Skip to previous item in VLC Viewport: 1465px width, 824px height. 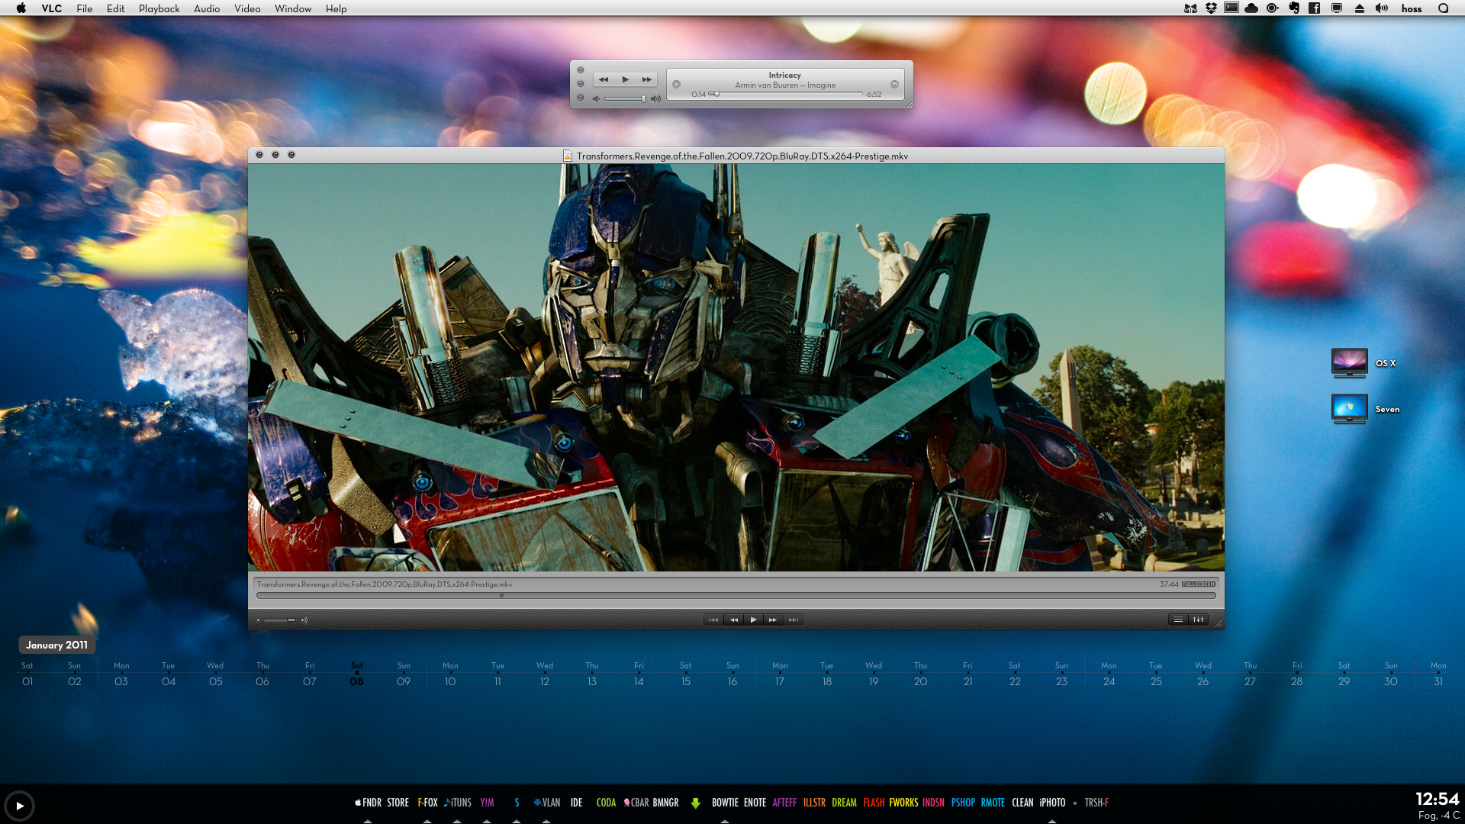(713, 620)
